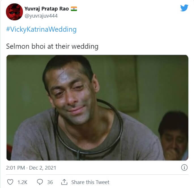The width and height of the screenshot is (194, 188).
Task: Visit the @yuvrajuv444 handle link
Action: click(41, 16)
